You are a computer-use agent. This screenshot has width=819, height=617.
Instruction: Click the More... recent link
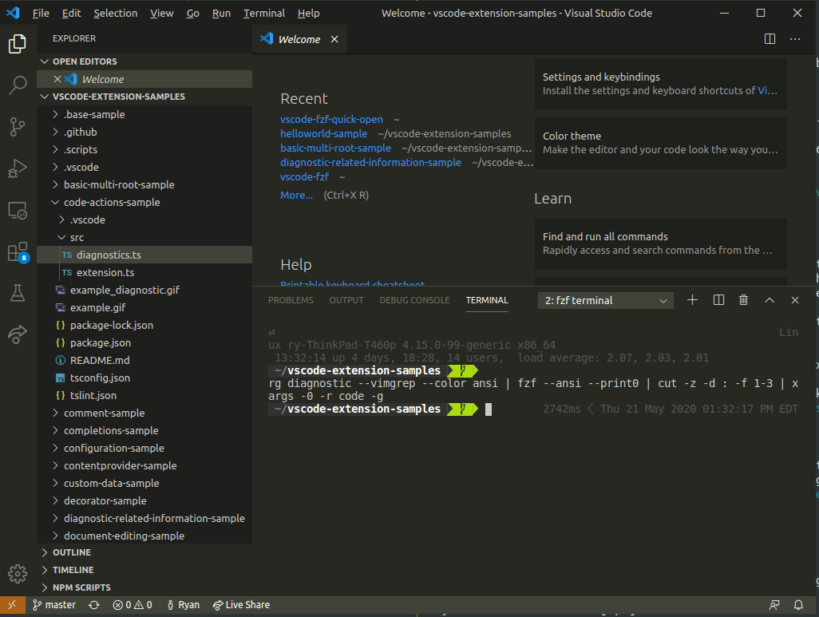[296, 196]
